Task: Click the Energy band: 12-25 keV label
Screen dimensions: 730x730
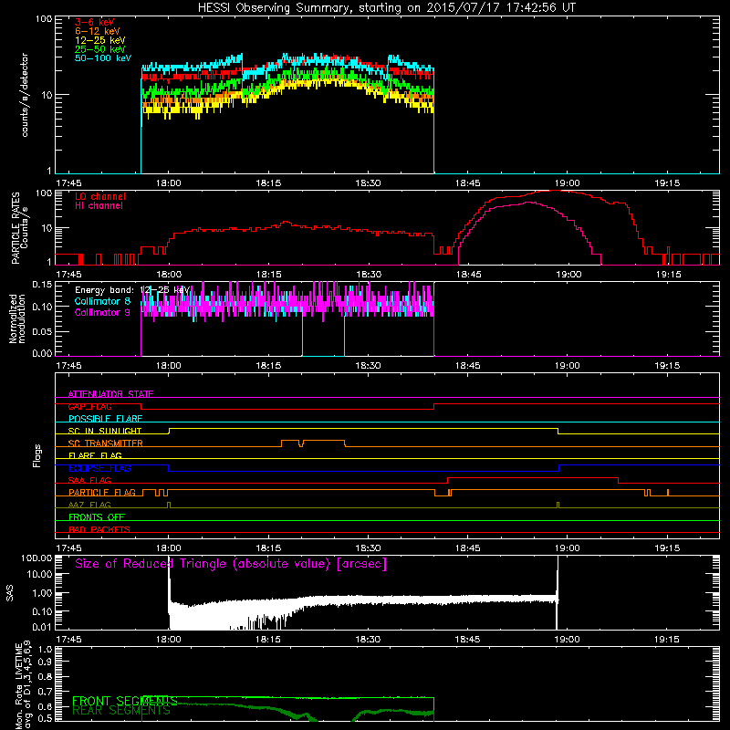Action: tap(132, 290)
